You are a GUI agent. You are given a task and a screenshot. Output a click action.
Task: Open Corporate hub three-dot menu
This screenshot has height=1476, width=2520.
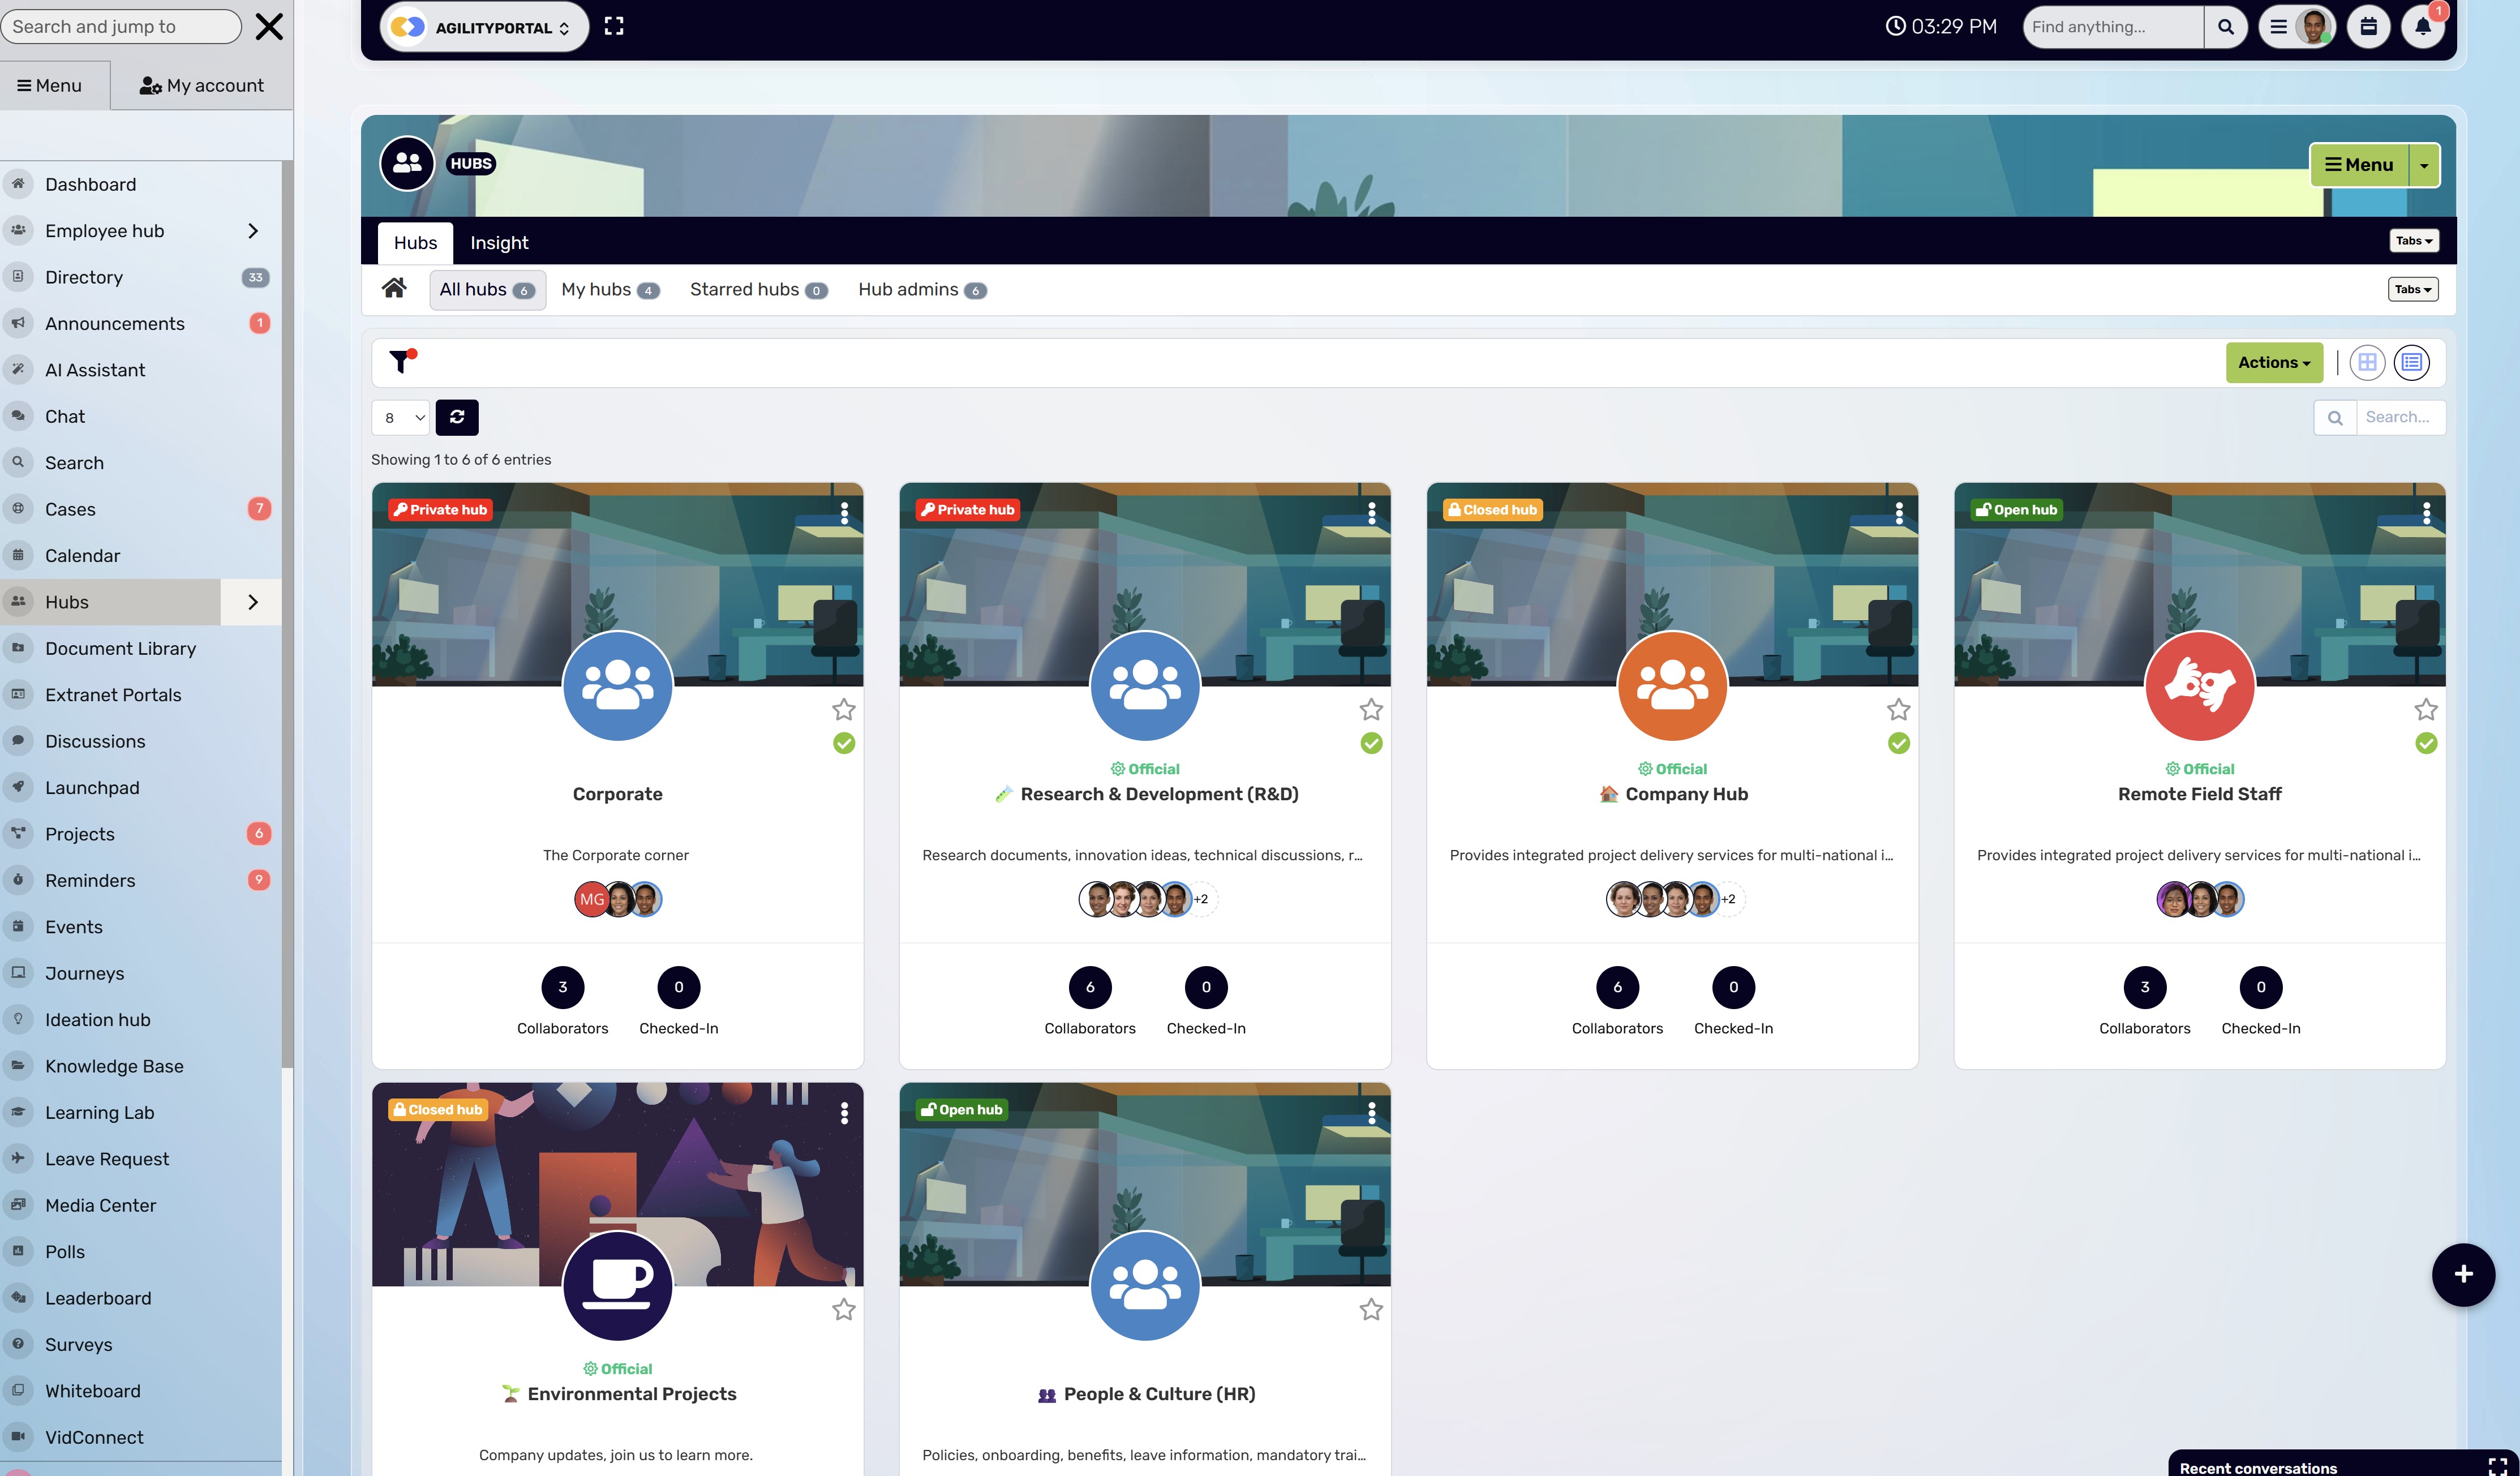[x=844, y=513]
